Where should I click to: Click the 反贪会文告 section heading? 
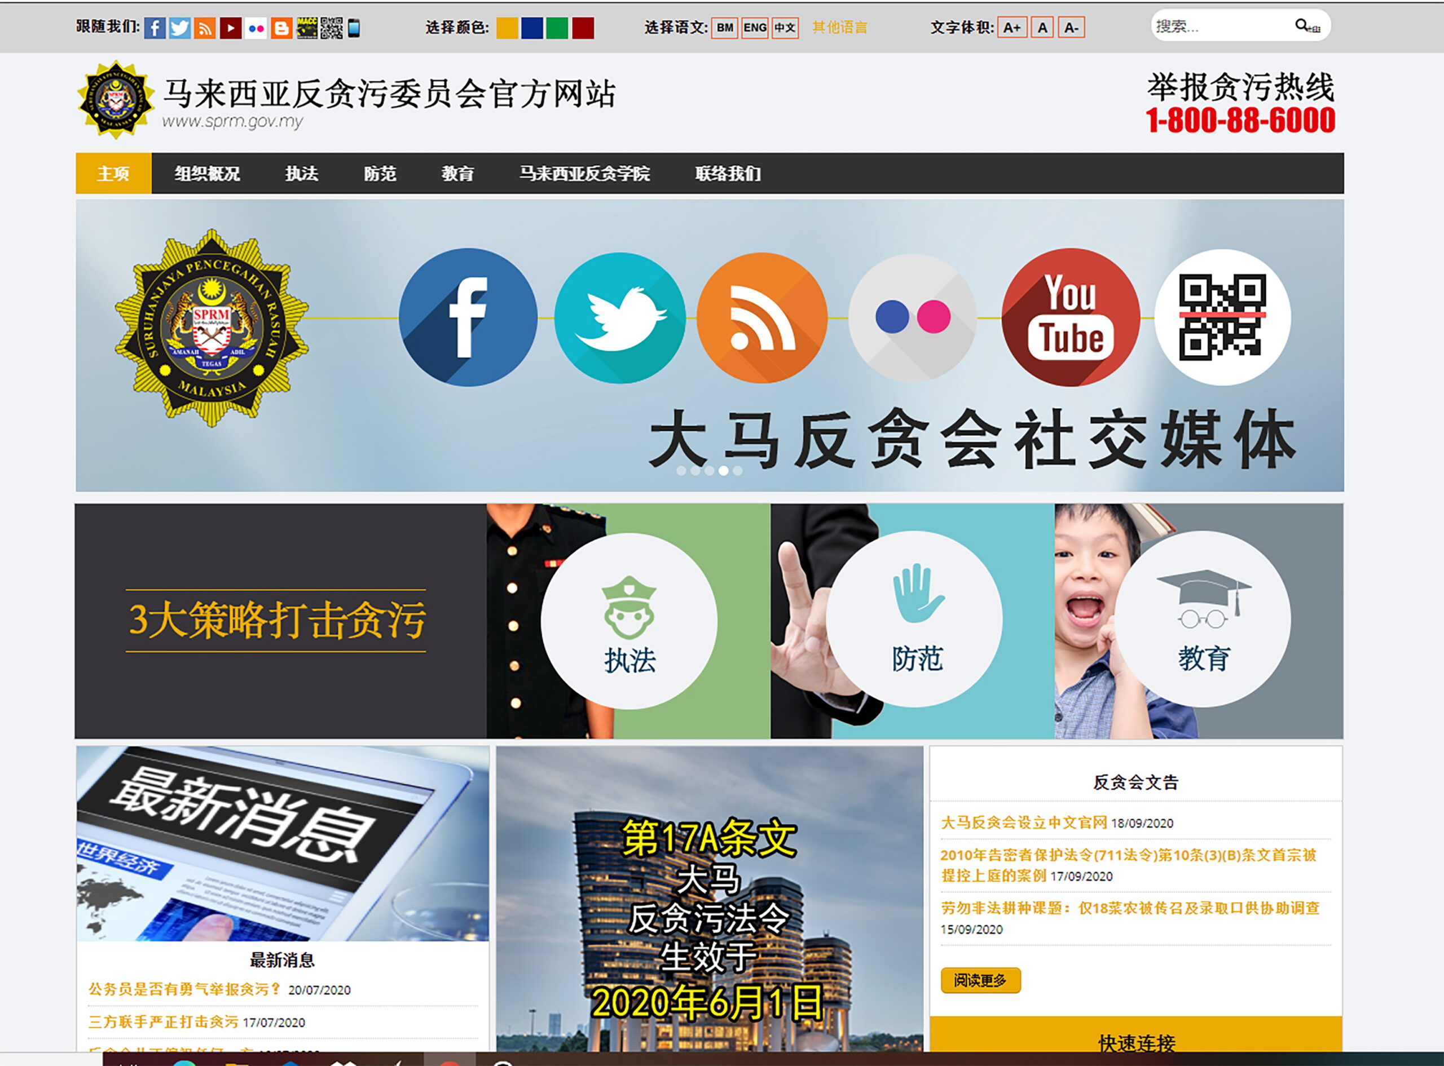tap(1135, 782)
